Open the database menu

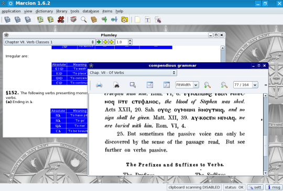(x=91, y=11)
